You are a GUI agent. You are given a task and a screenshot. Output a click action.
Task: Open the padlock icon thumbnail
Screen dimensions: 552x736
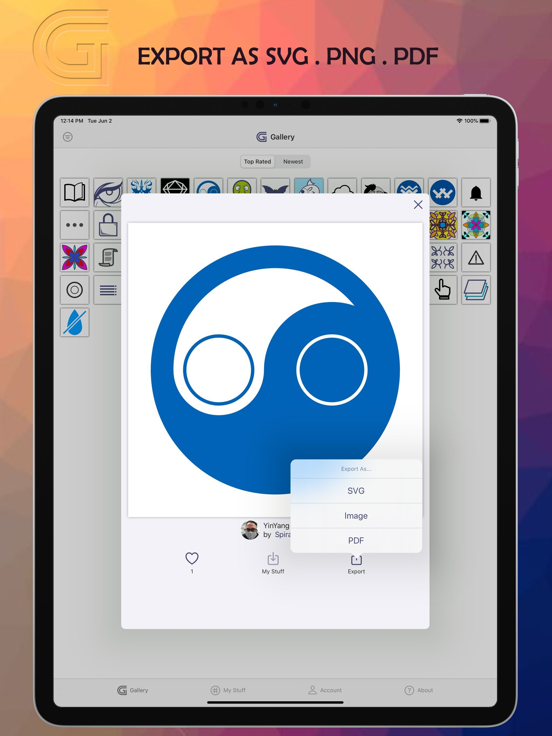[108, 225]
